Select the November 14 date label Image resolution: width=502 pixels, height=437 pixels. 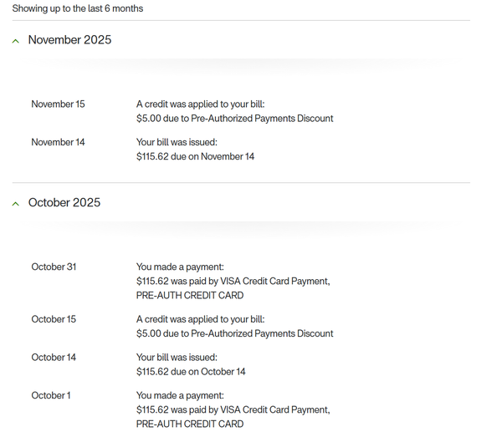(x=58, y=142)
